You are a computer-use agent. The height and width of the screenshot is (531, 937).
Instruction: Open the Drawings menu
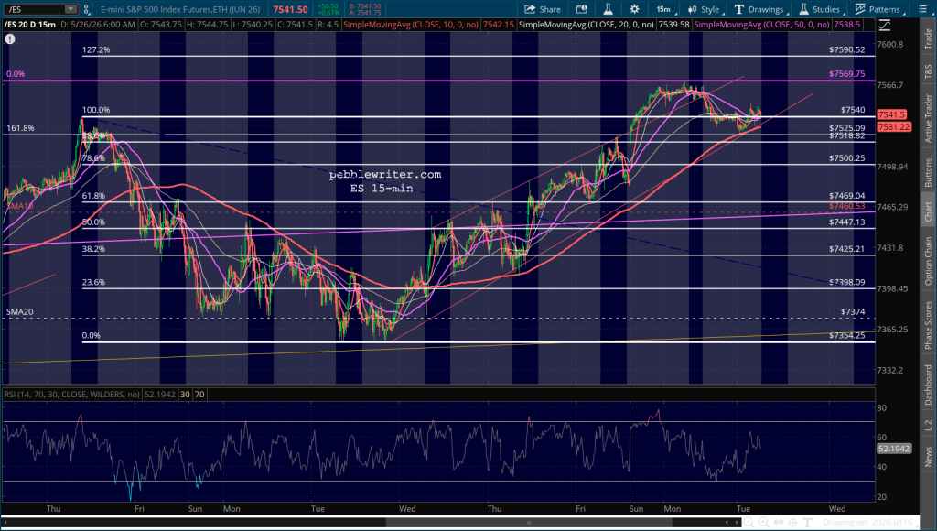[x=760, y=9]
